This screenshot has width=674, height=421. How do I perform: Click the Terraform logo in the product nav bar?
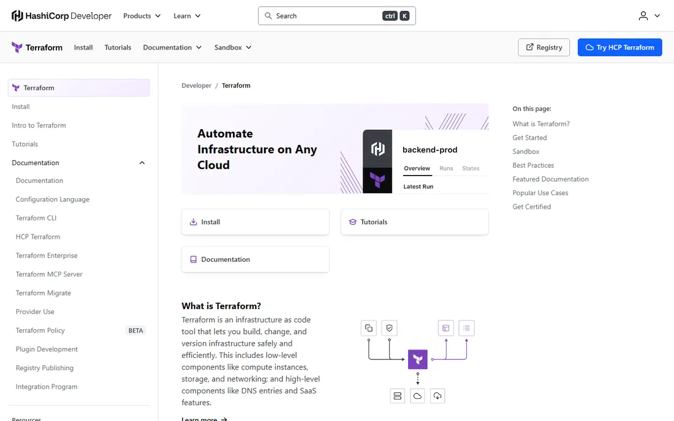tap(37, 47)
